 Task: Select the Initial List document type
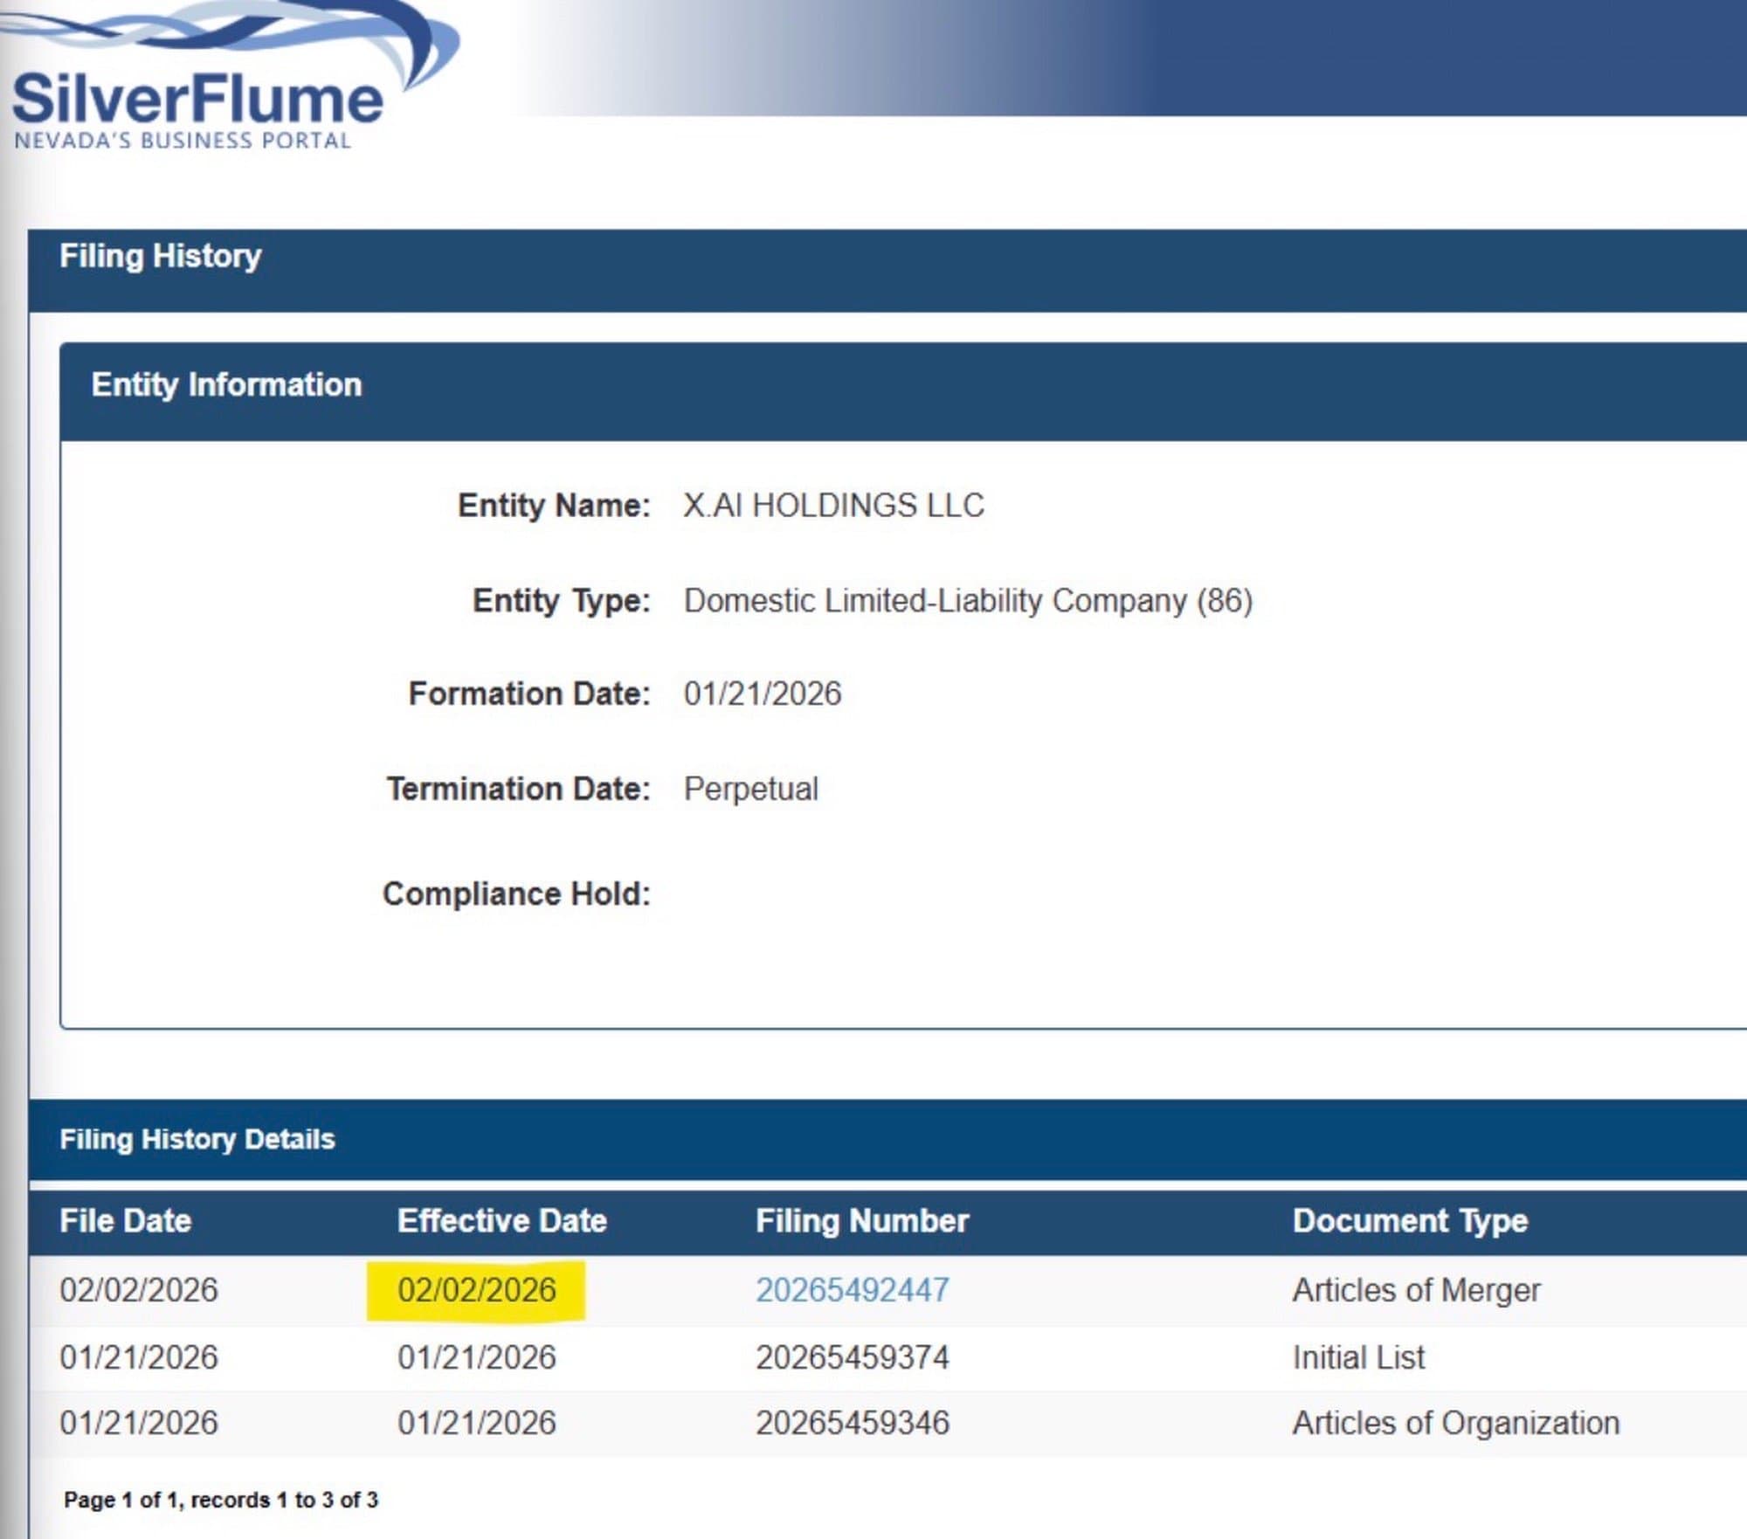[1358, 1357]
